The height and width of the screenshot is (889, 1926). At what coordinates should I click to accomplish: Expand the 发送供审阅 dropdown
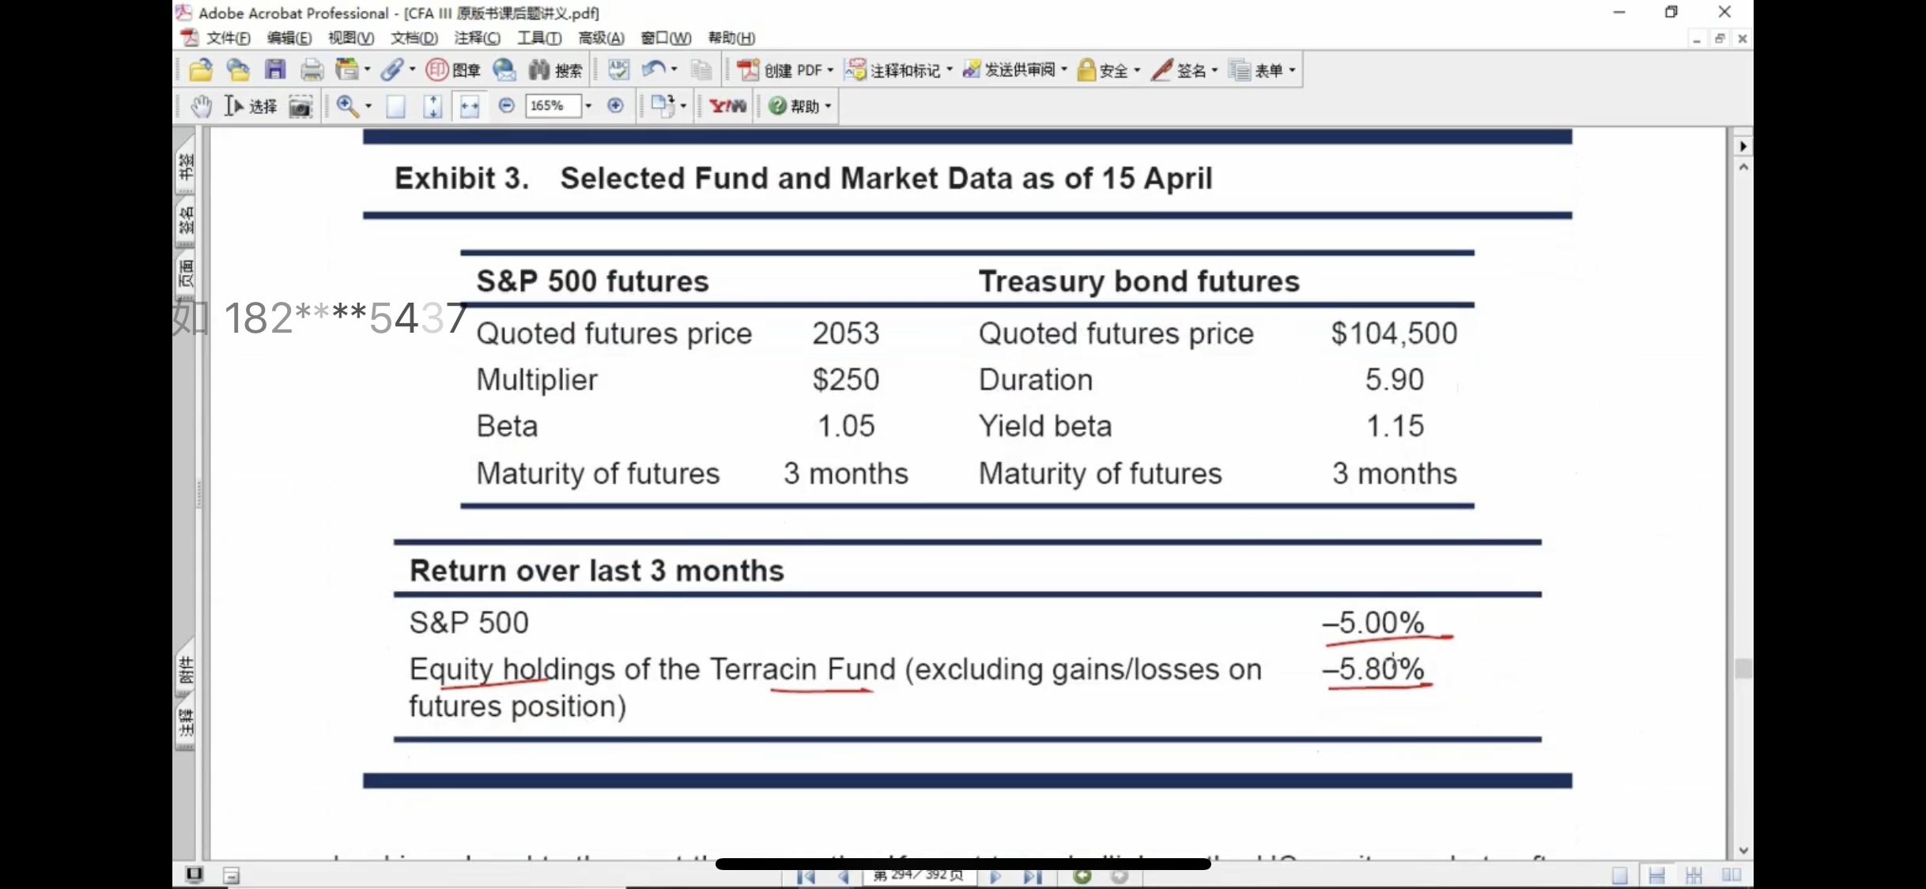(1064, 70)
